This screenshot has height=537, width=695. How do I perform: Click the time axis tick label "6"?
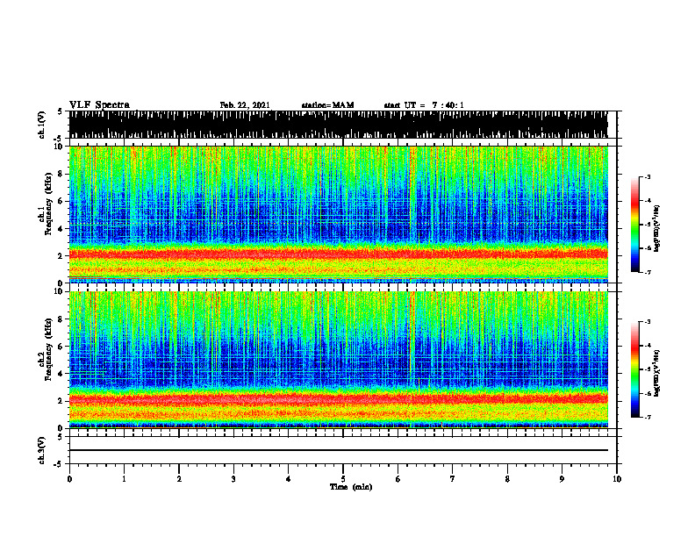tap(398, 479)
